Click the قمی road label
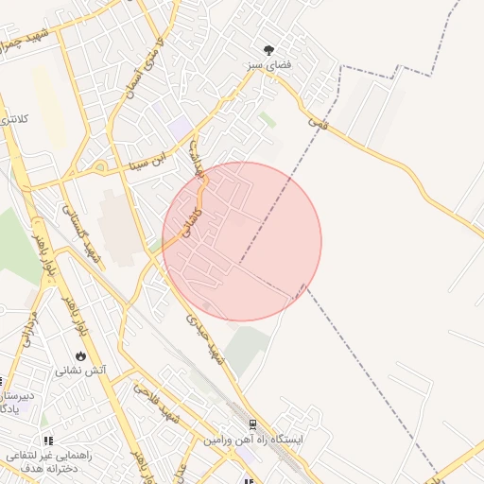 (x=318, y=123)
